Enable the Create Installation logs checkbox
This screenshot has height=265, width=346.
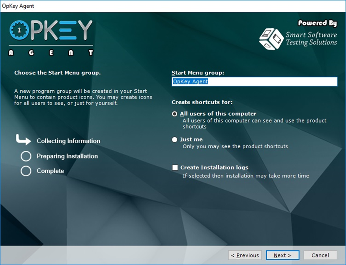click(x=175, y=168)
